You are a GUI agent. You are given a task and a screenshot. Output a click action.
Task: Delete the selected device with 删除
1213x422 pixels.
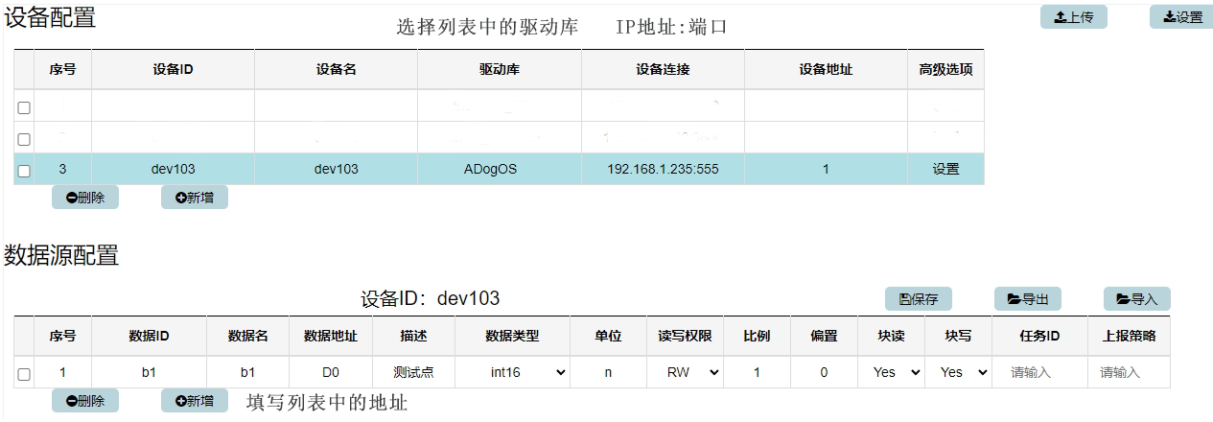pyautogui.click(x=85, y=198)
